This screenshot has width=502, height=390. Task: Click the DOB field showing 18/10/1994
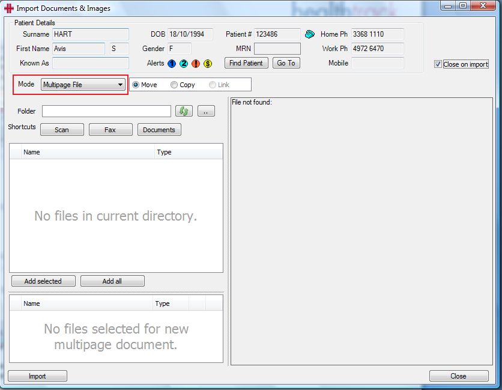click(x=190, y=34)
